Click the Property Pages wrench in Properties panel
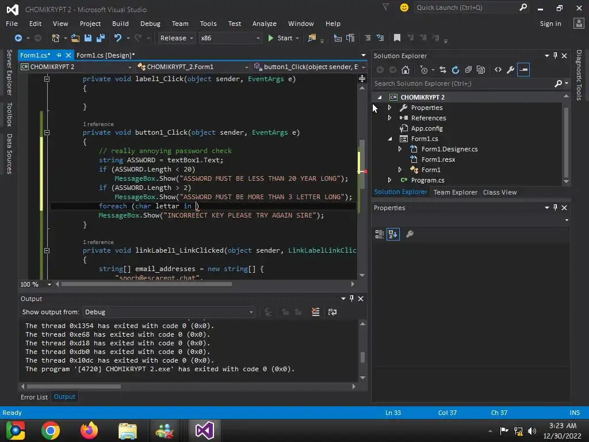Image resolution: width=589 pixels, height=442 pixels. (x=410, y=234)
